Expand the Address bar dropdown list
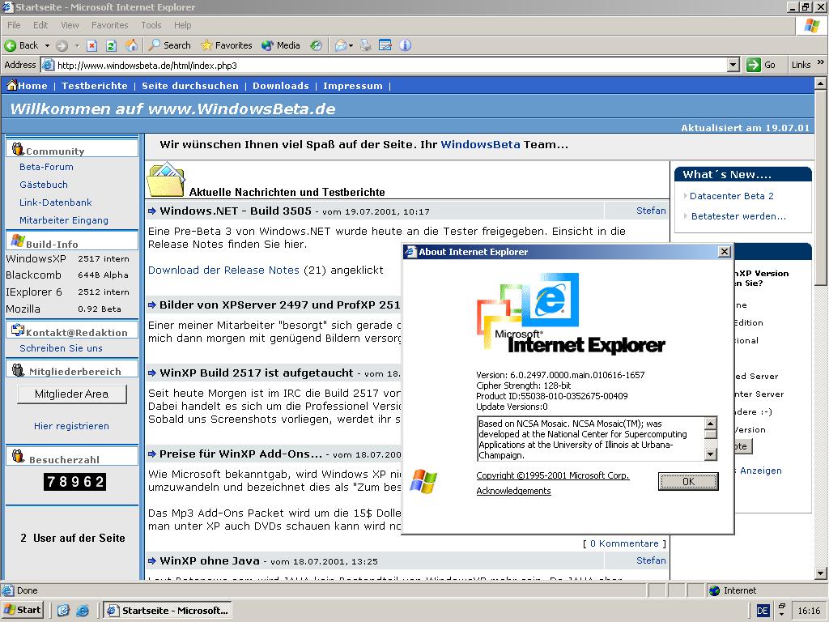829x622 pixels. point(733,65)
